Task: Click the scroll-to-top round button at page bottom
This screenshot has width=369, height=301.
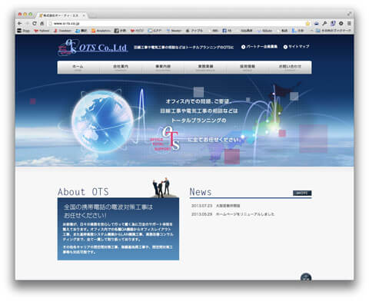Action: tap(306, 277)
